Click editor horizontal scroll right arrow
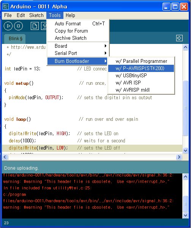The image size is (191, 228). (x=179, y=157)
